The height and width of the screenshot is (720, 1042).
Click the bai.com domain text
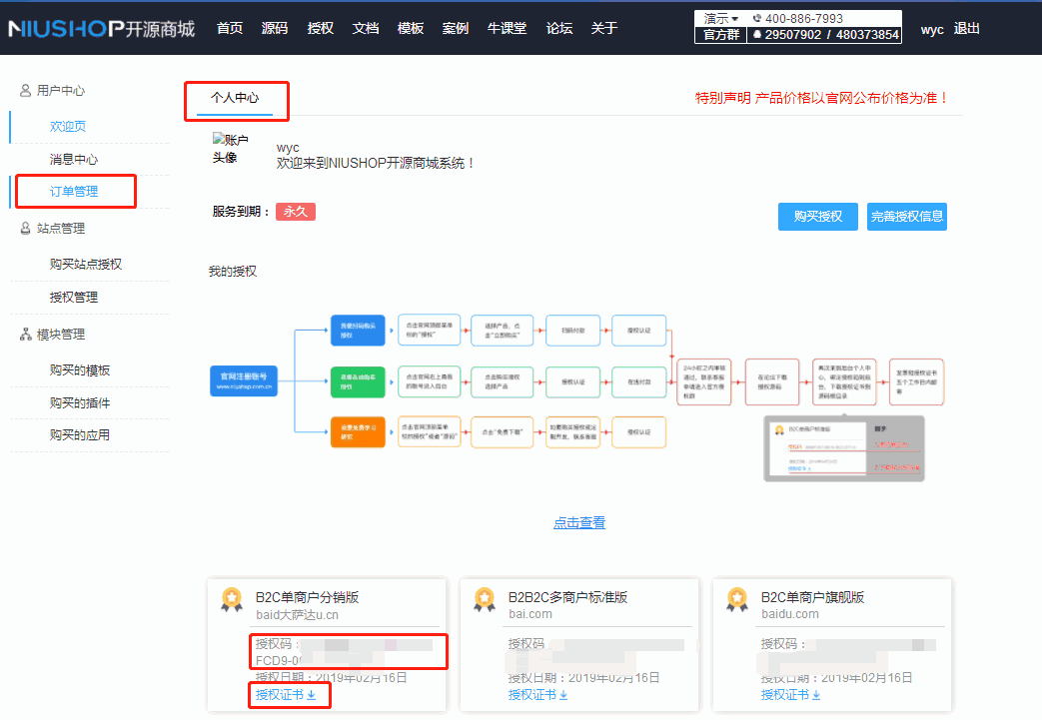tap(530, 614)
